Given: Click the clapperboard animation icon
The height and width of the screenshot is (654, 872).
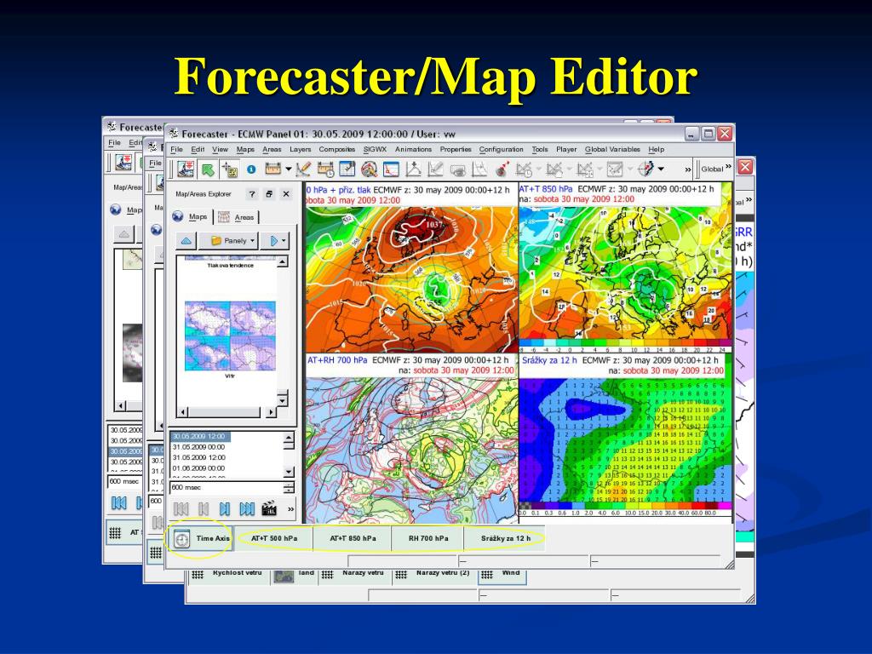Looking at the screenshot, I should tap(269, 508).
